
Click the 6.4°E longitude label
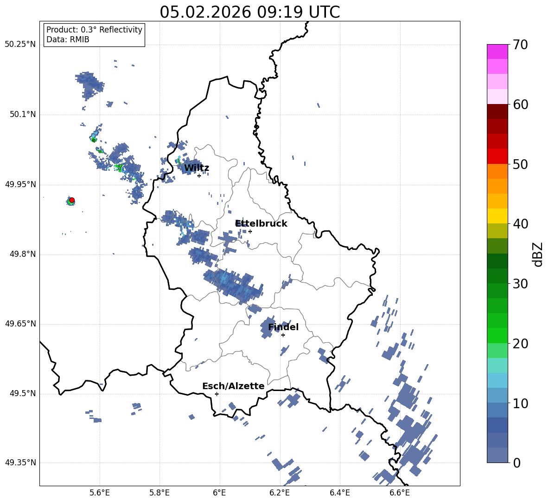tap(339, 493)
